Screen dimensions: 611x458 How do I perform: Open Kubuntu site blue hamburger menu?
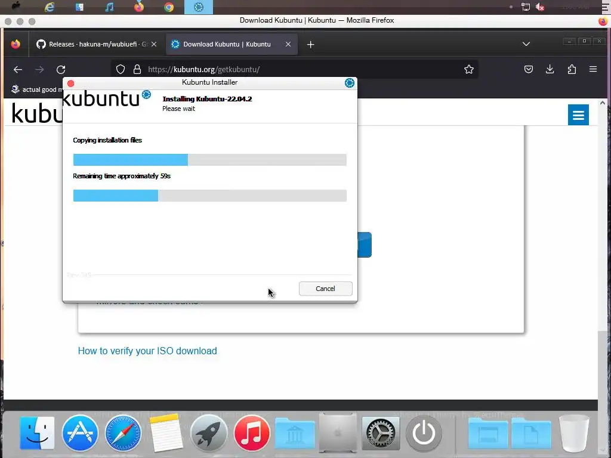click(x=578, y=115)
